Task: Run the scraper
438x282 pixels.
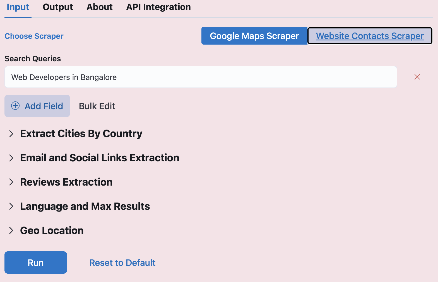Action: click(x=36, y=262)
